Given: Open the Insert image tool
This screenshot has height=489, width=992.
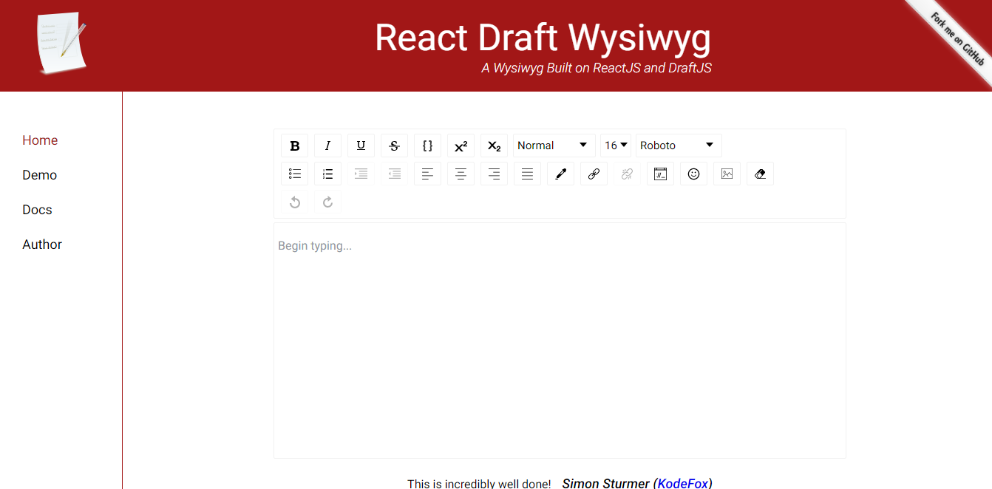Looking at the screenshot, I should click(x=727, y=174).
